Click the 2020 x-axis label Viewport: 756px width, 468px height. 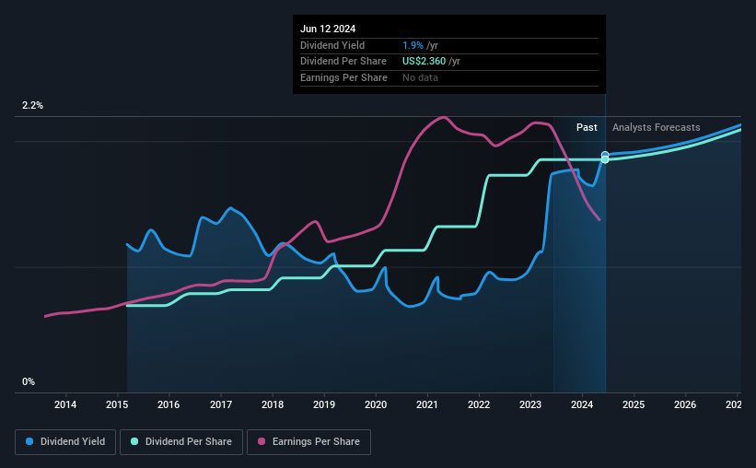tap(376, 404)
